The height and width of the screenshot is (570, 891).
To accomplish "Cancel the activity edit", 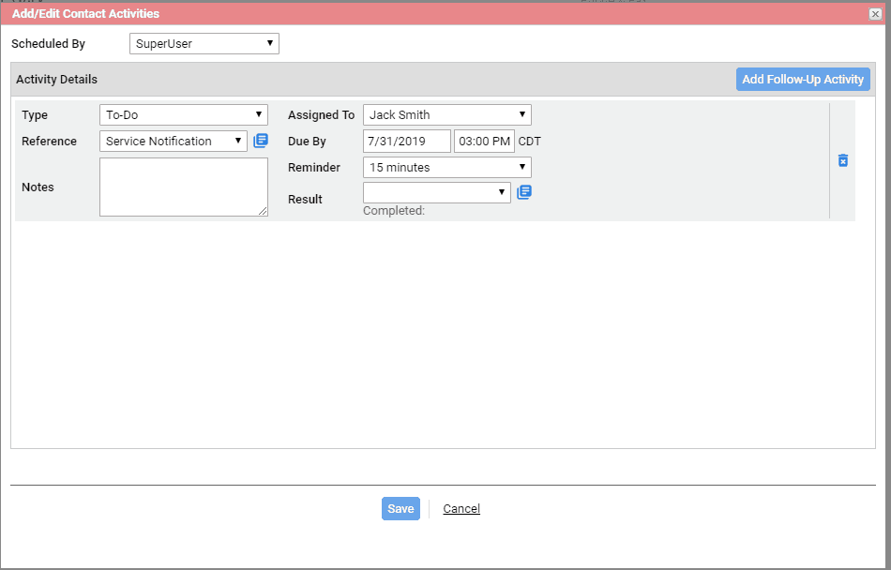I will [461, 509].
